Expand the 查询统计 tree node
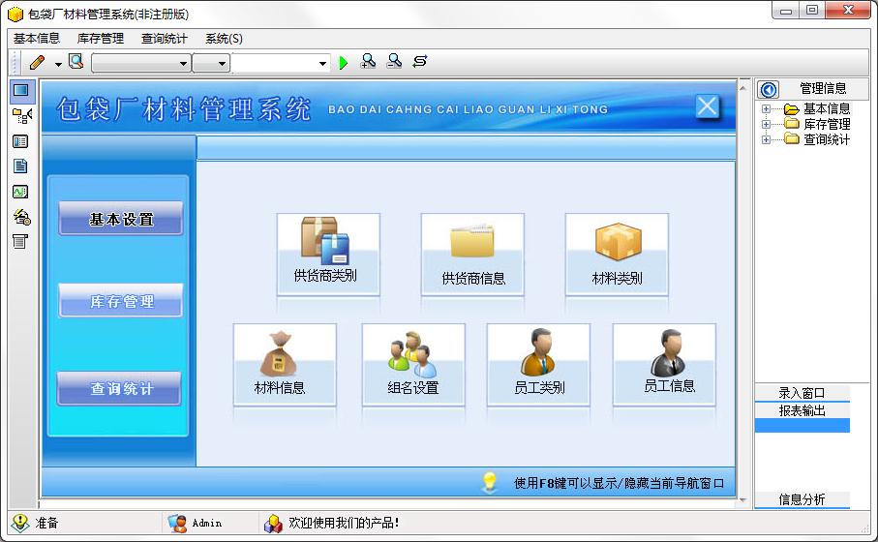The width and height of the screenshot is (878, 542). [766, 139]
